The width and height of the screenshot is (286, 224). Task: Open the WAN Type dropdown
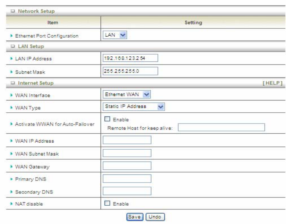[134, 107]
